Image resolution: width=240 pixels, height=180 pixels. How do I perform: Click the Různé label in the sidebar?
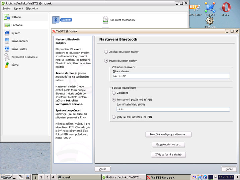click(x=15, y=65)
